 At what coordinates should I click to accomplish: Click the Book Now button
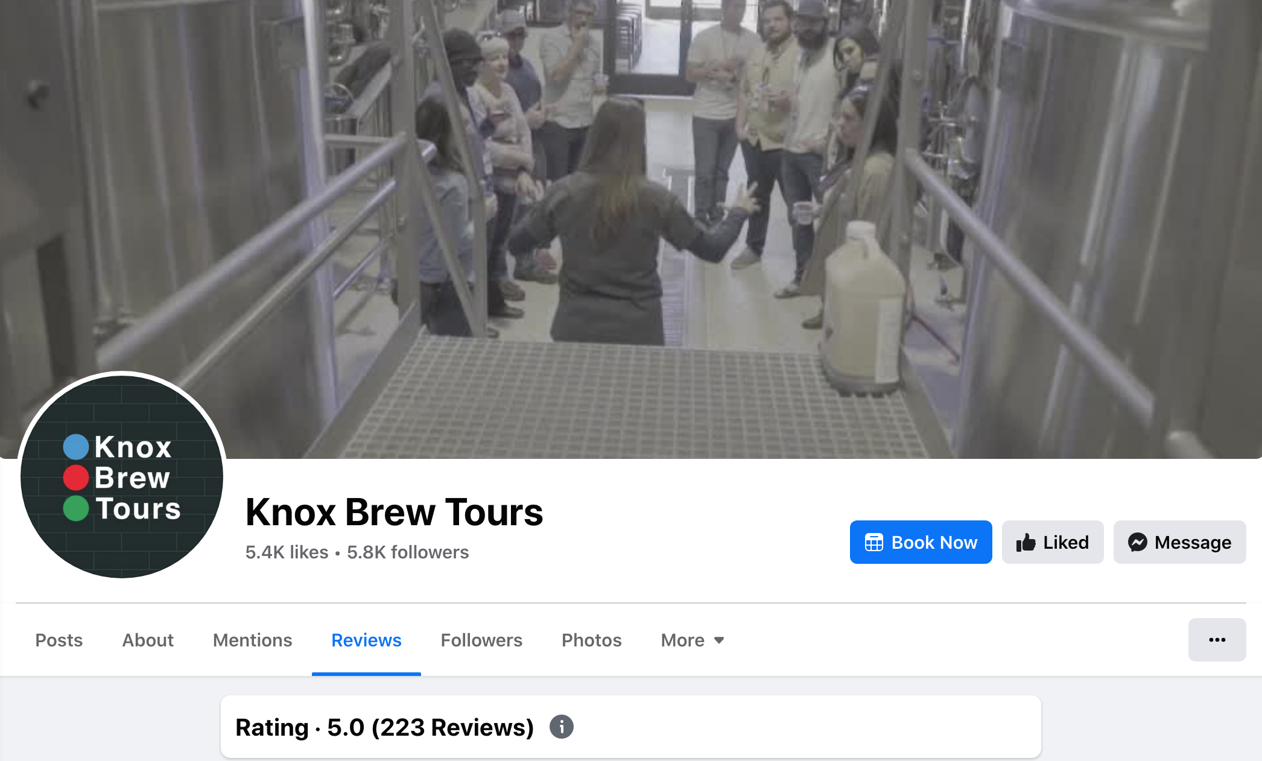coord(921,542)
